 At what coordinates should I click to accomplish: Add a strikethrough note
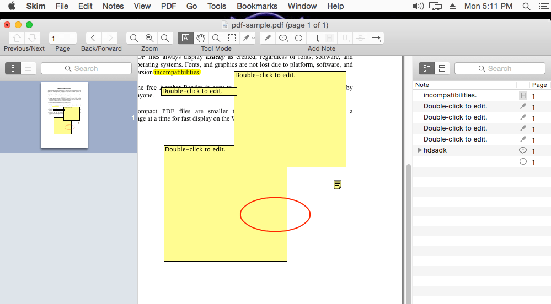pyautogui.click(x=361, y=38)
